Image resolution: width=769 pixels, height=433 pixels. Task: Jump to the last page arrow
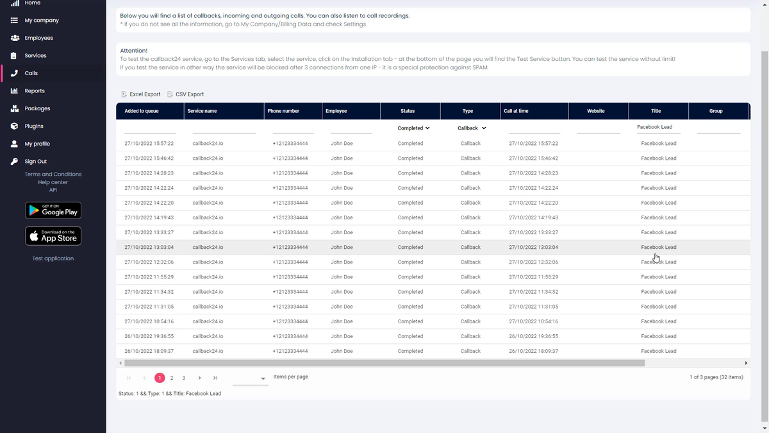coord(215,378)
